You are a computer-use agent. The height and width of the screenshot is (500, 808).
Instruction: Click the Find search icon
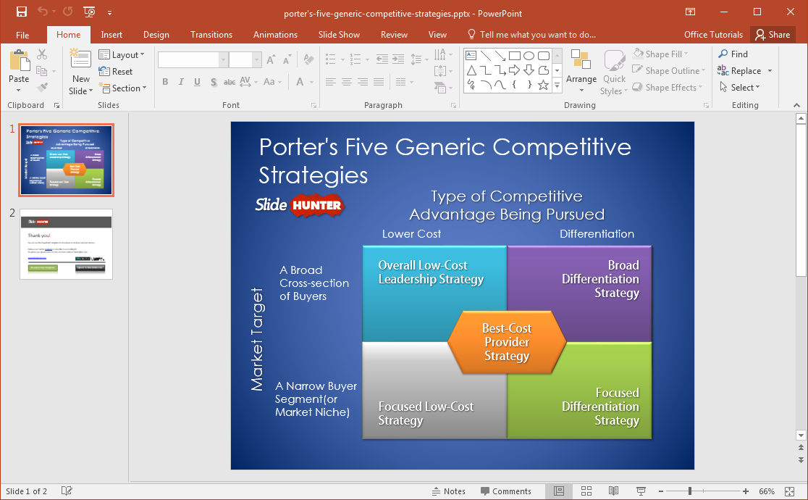tap(733, 54)
